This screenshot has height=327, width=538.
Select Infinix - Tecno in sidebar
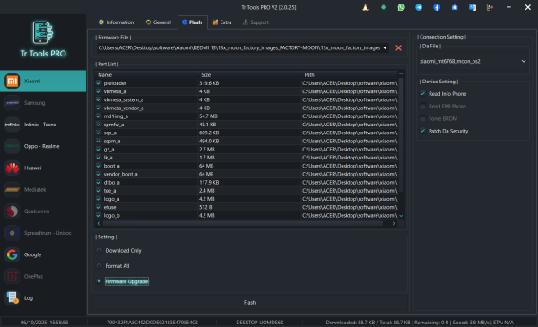43,125
